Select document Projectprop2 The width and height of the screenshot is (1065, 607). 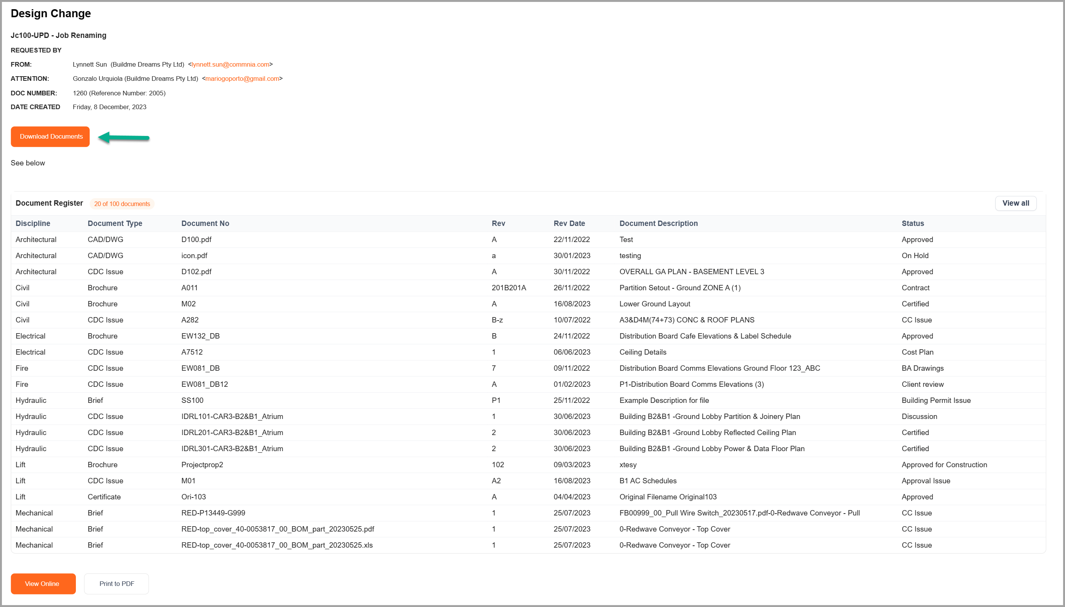[202, 465]
